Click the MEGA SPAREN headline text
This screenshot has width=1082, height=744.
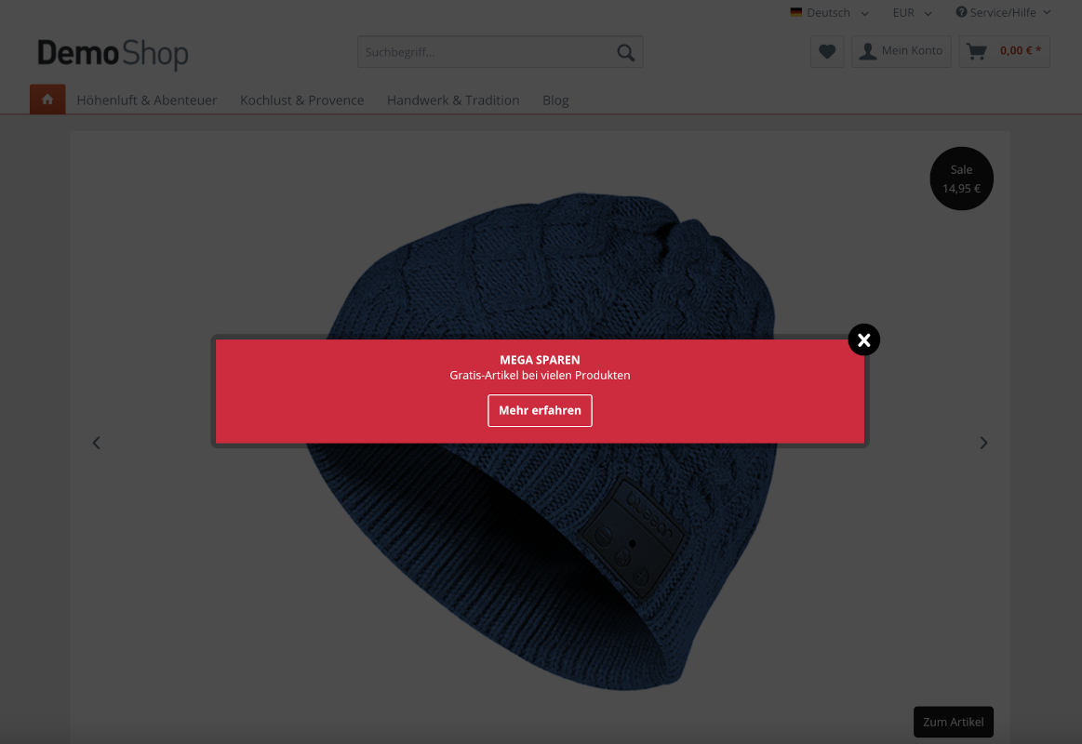coord(540,360)
